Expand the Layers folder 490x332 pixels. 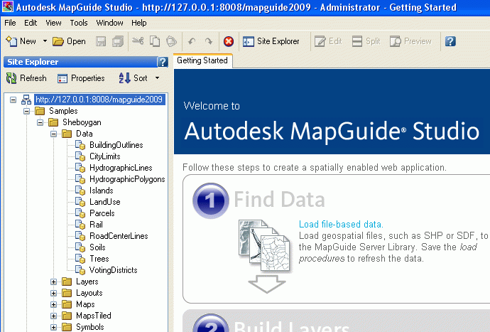(x=53, y=282)
